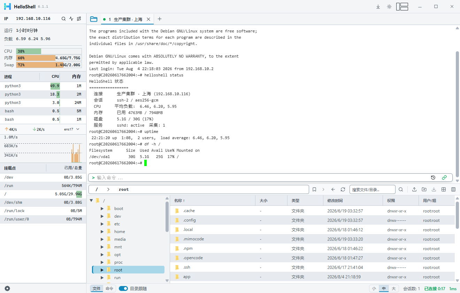460x293 pixels.
Task: Click the download icon in the title bar
Action: [378, 7]
